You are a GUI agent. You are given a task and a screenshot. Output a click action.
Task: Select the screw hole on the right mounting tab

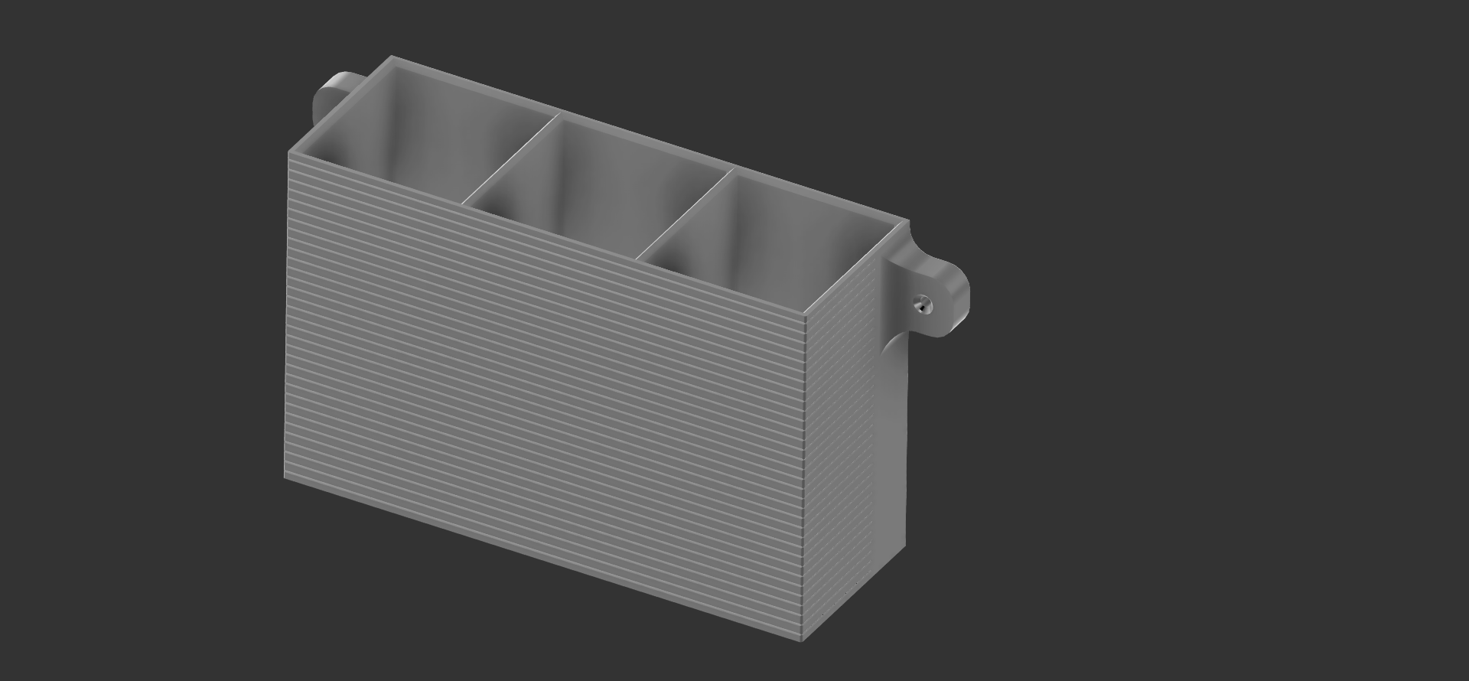(x=923, y=305)
